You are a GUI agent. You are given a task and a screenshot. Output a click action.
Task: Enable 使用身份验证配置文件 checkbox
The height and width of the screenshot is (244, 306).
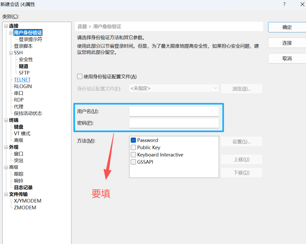coord(80,77)
